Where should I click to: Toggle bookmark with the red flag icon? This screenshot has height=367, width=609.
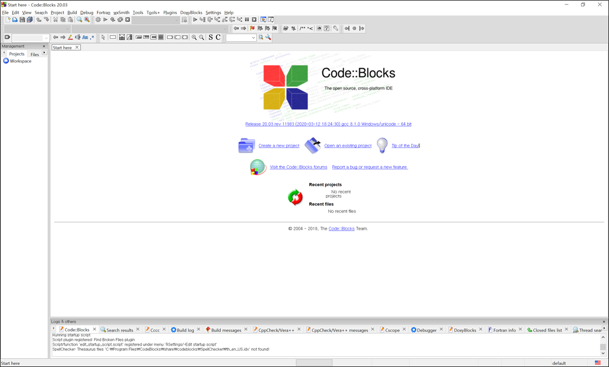tap(253, 28)
